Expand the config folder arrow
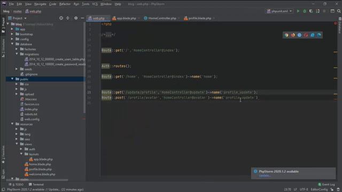 (x=12, y=39)
